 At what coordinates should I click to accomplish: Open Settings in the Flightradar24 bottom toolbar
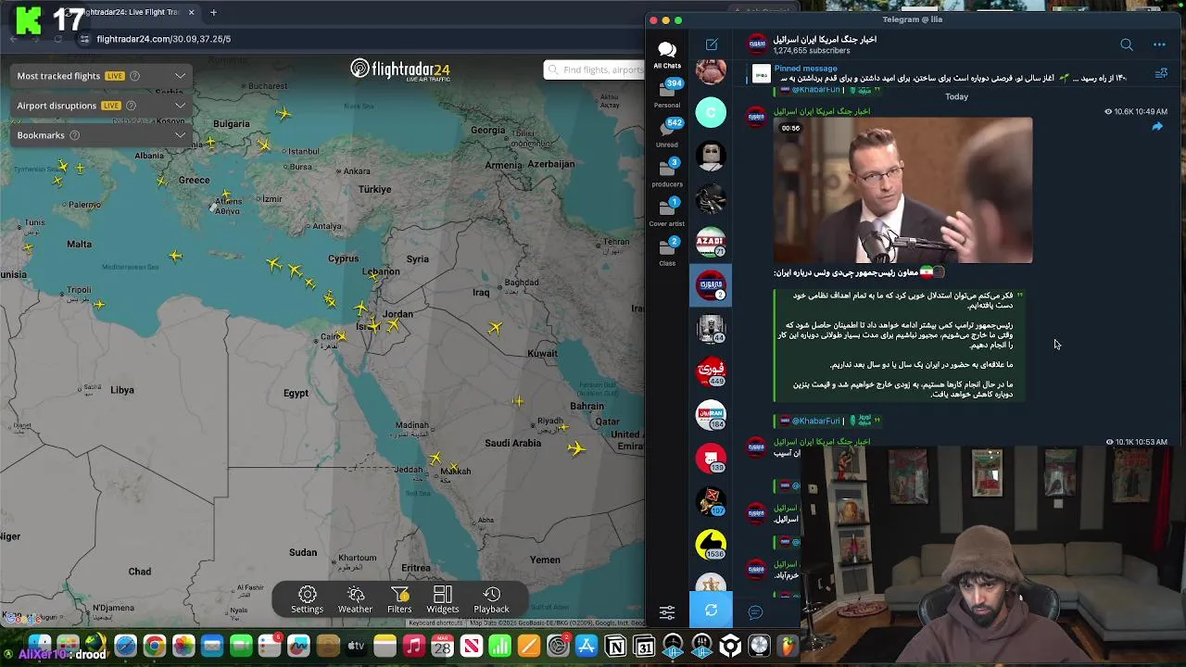click(x=308, y=599)
